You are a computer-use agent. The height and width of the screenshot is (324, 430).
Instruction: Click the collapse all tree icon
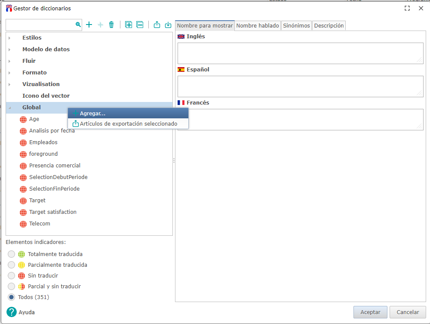coord(140,25)
